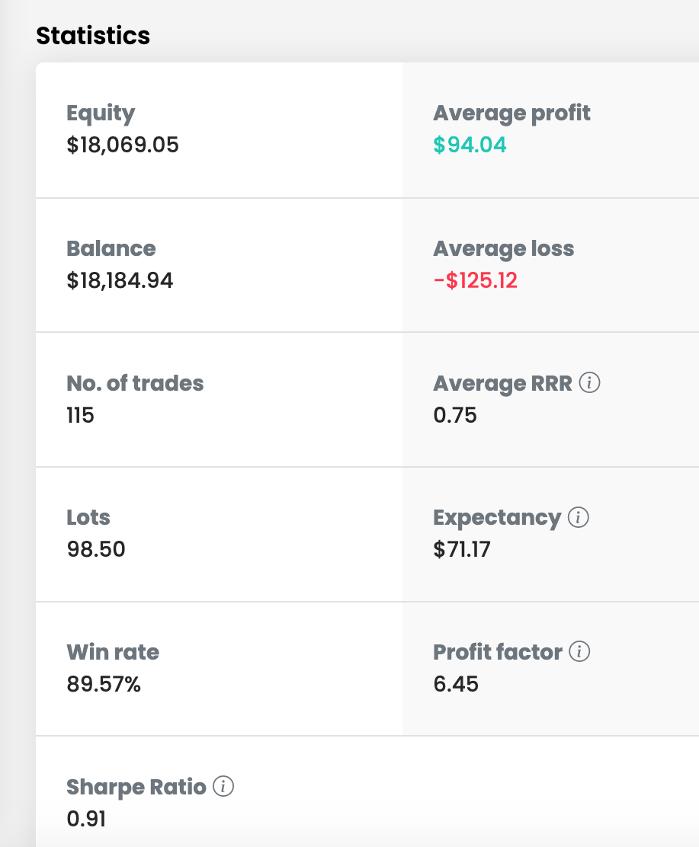Click the No. of trades label

(135, 383)
